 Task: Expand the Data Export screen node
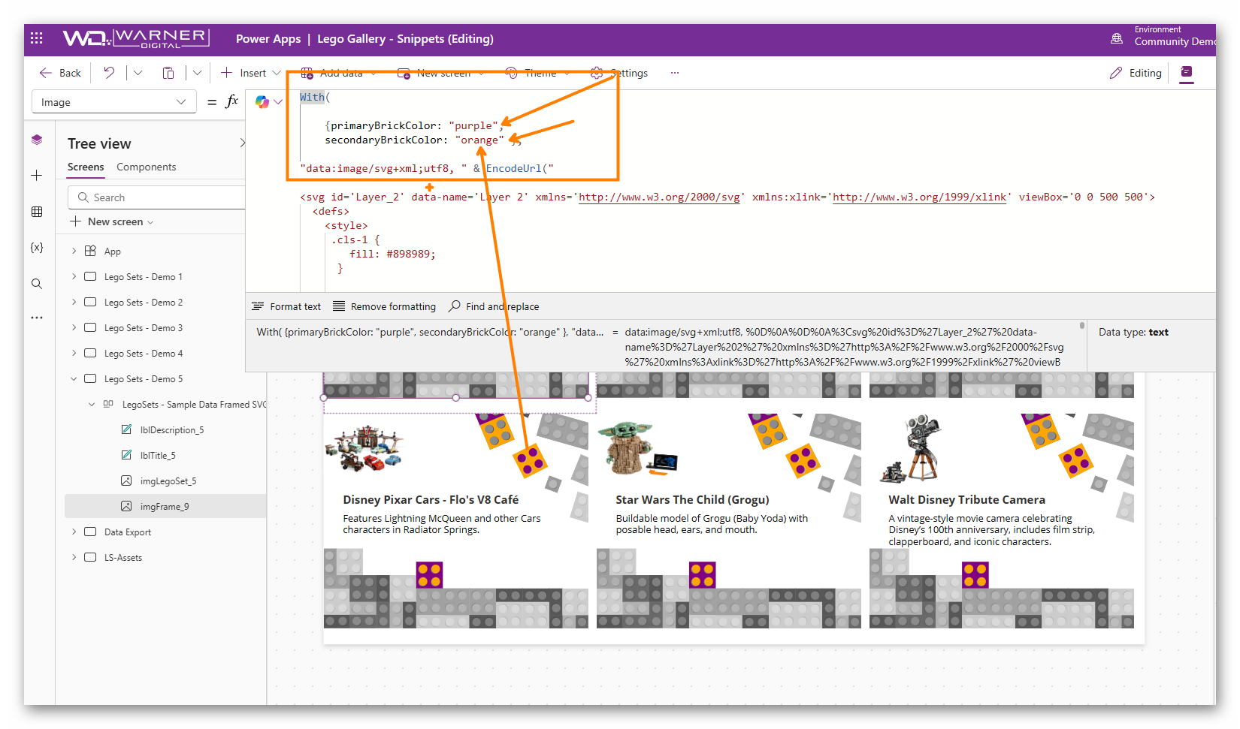tap(74, 532)
